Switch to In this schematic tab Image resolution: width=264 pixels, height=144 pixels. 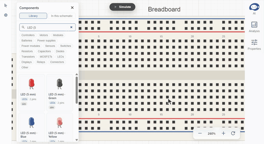(62, 16)
